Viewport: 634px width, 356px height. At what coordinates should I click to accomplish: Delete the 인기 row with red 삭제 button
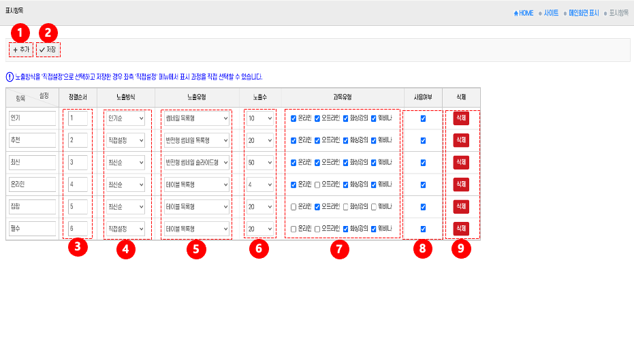[461, 118]
